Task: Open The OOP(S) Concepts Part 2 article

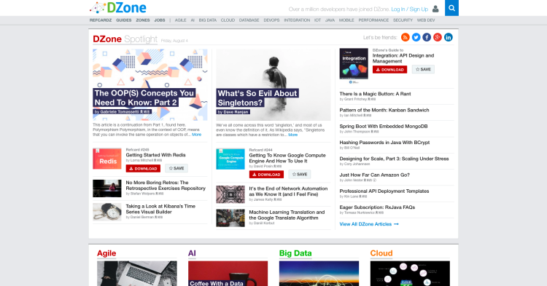Action: point(144,98)
